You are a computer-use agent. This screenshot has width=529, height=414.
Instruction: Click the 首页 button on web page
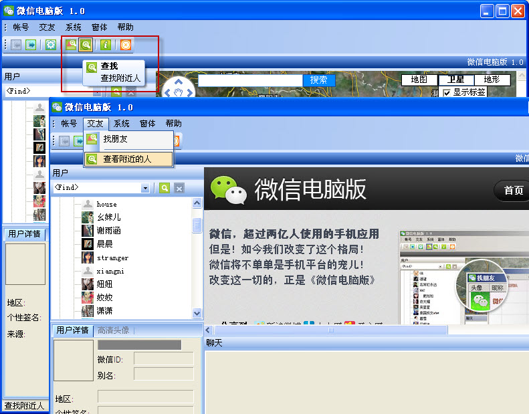512,191
